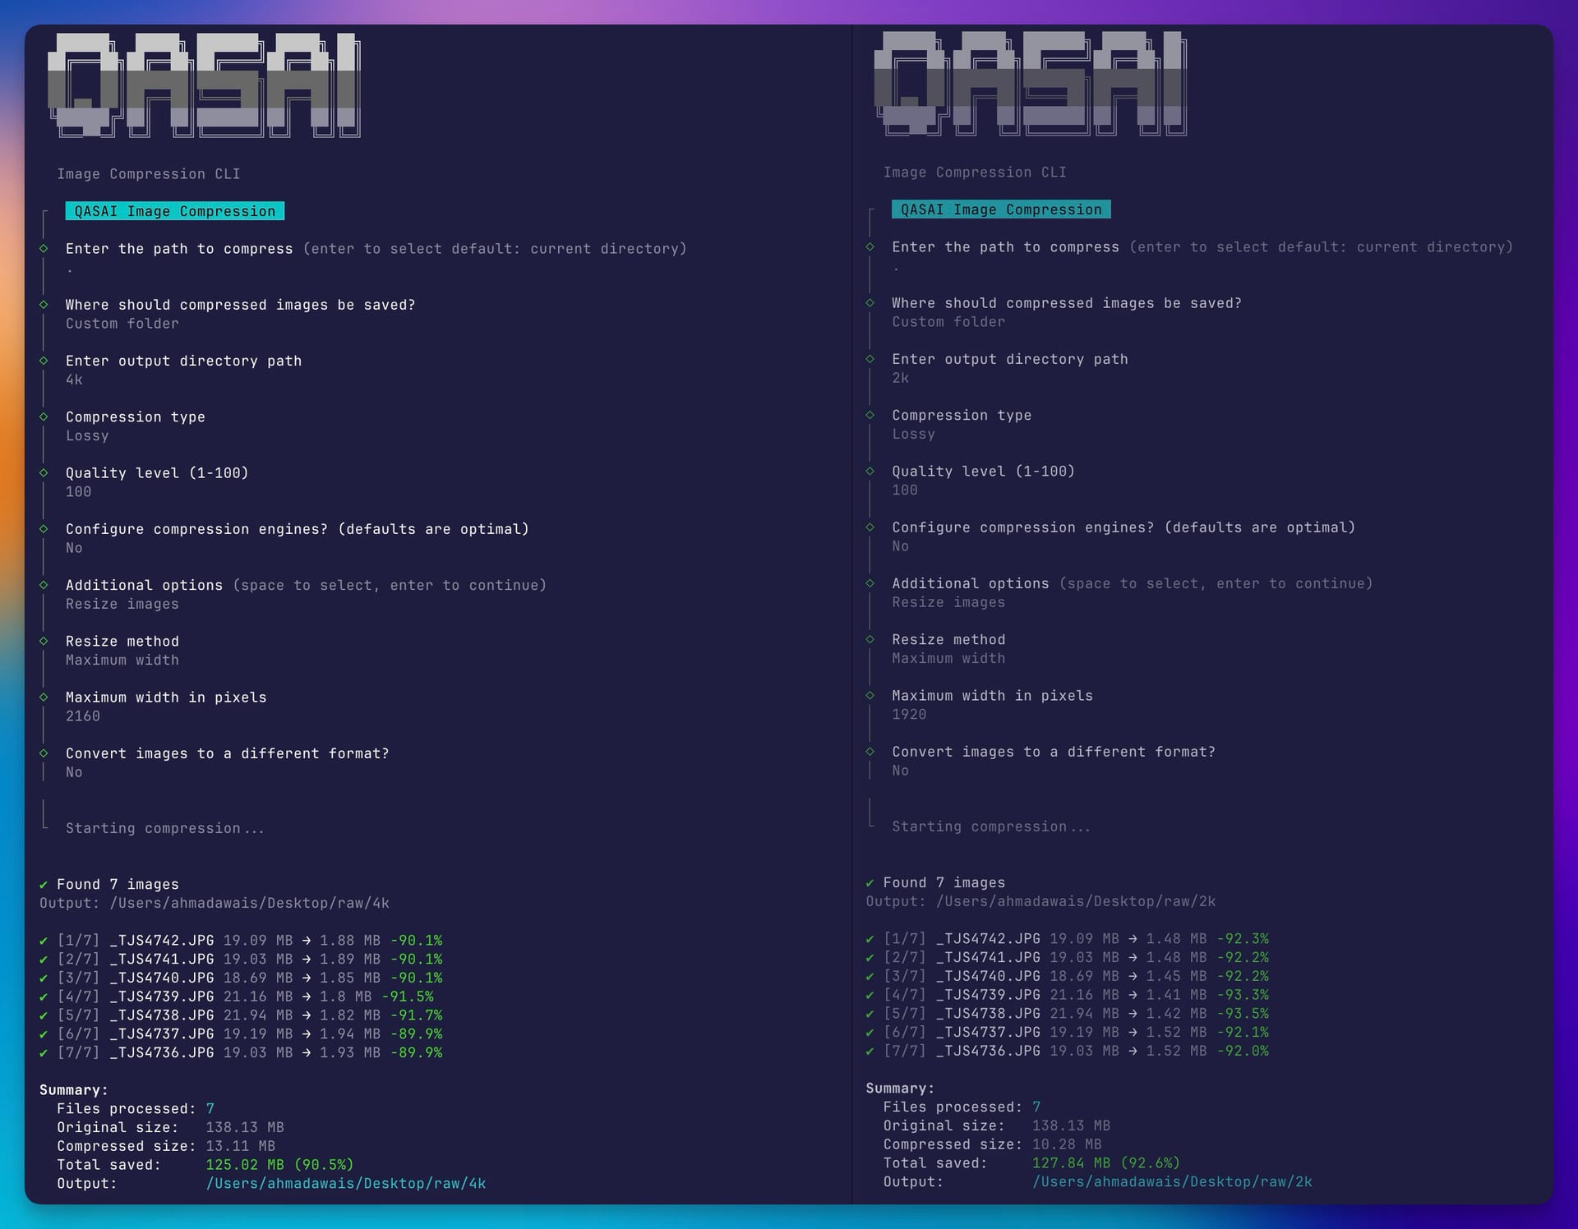Click the checkmark of _TJS4736.JPG row in right pane
The image size is (1578, 1229).
(870, 1052)
